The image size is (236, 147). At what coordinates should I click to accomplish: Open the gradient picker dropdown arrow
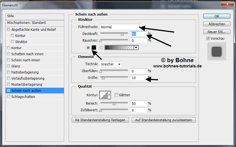pyautogui.click(x=136, y=48)
